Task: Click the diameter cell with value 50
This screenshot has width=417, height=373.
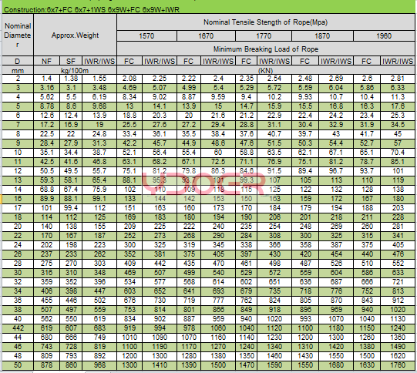Action: coord(18,365)
